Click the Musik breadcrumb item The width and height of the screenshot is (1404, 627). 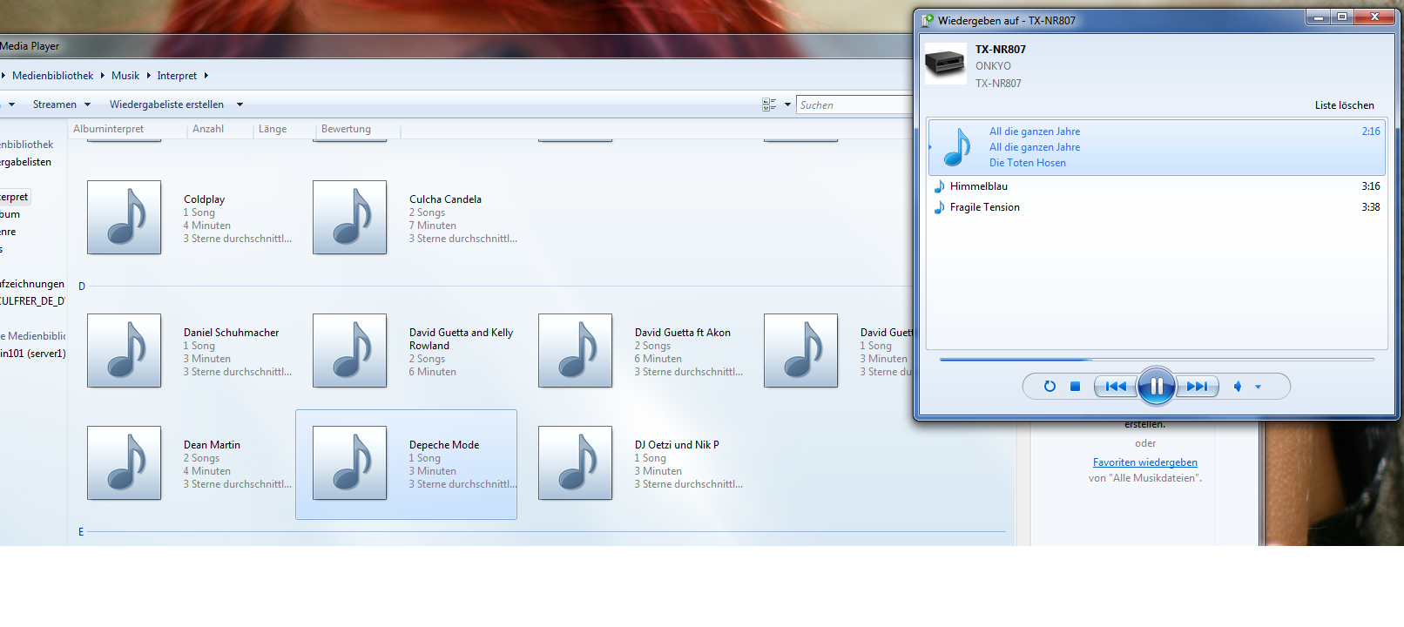click(125, 76)
